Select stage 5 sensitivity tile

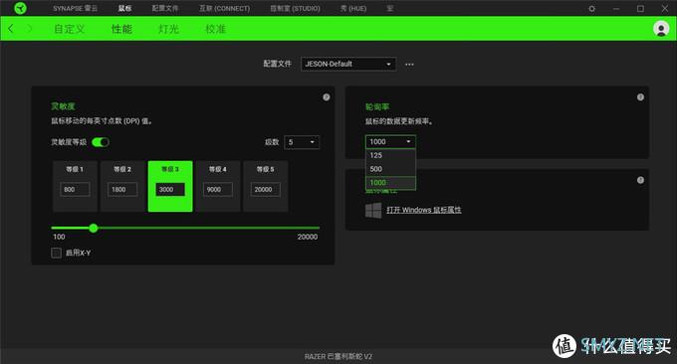click(x=266, y=186)
